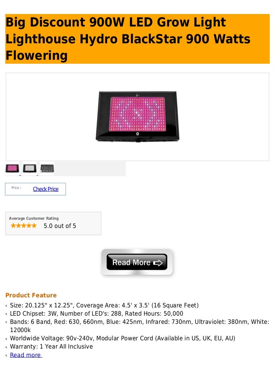275x389 pixels.
Task: Select the unlit white panel thumbnail
Action: [29, 168]
